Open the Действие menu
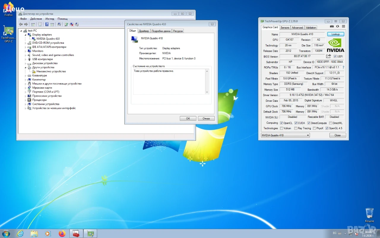Screen dimensions: 380x238 point(36,19)
